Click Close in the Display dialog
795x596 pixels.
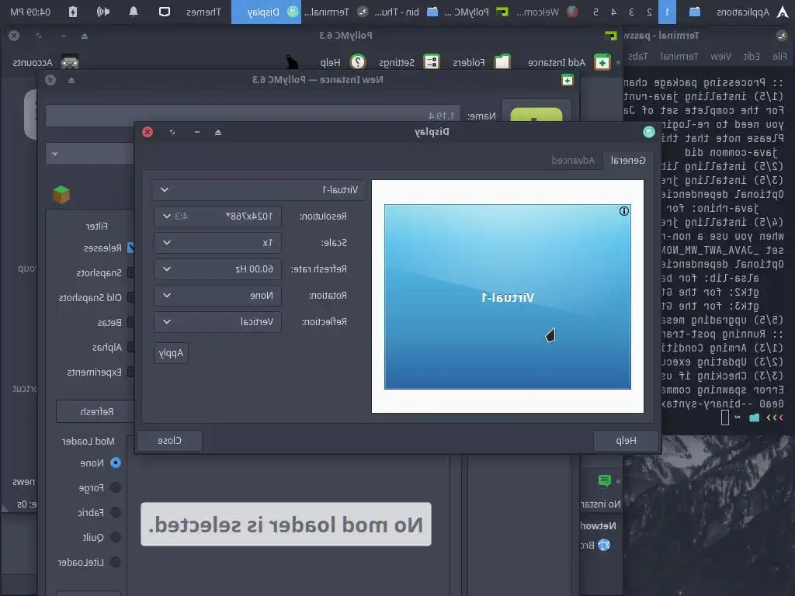(x=169, y=441)
